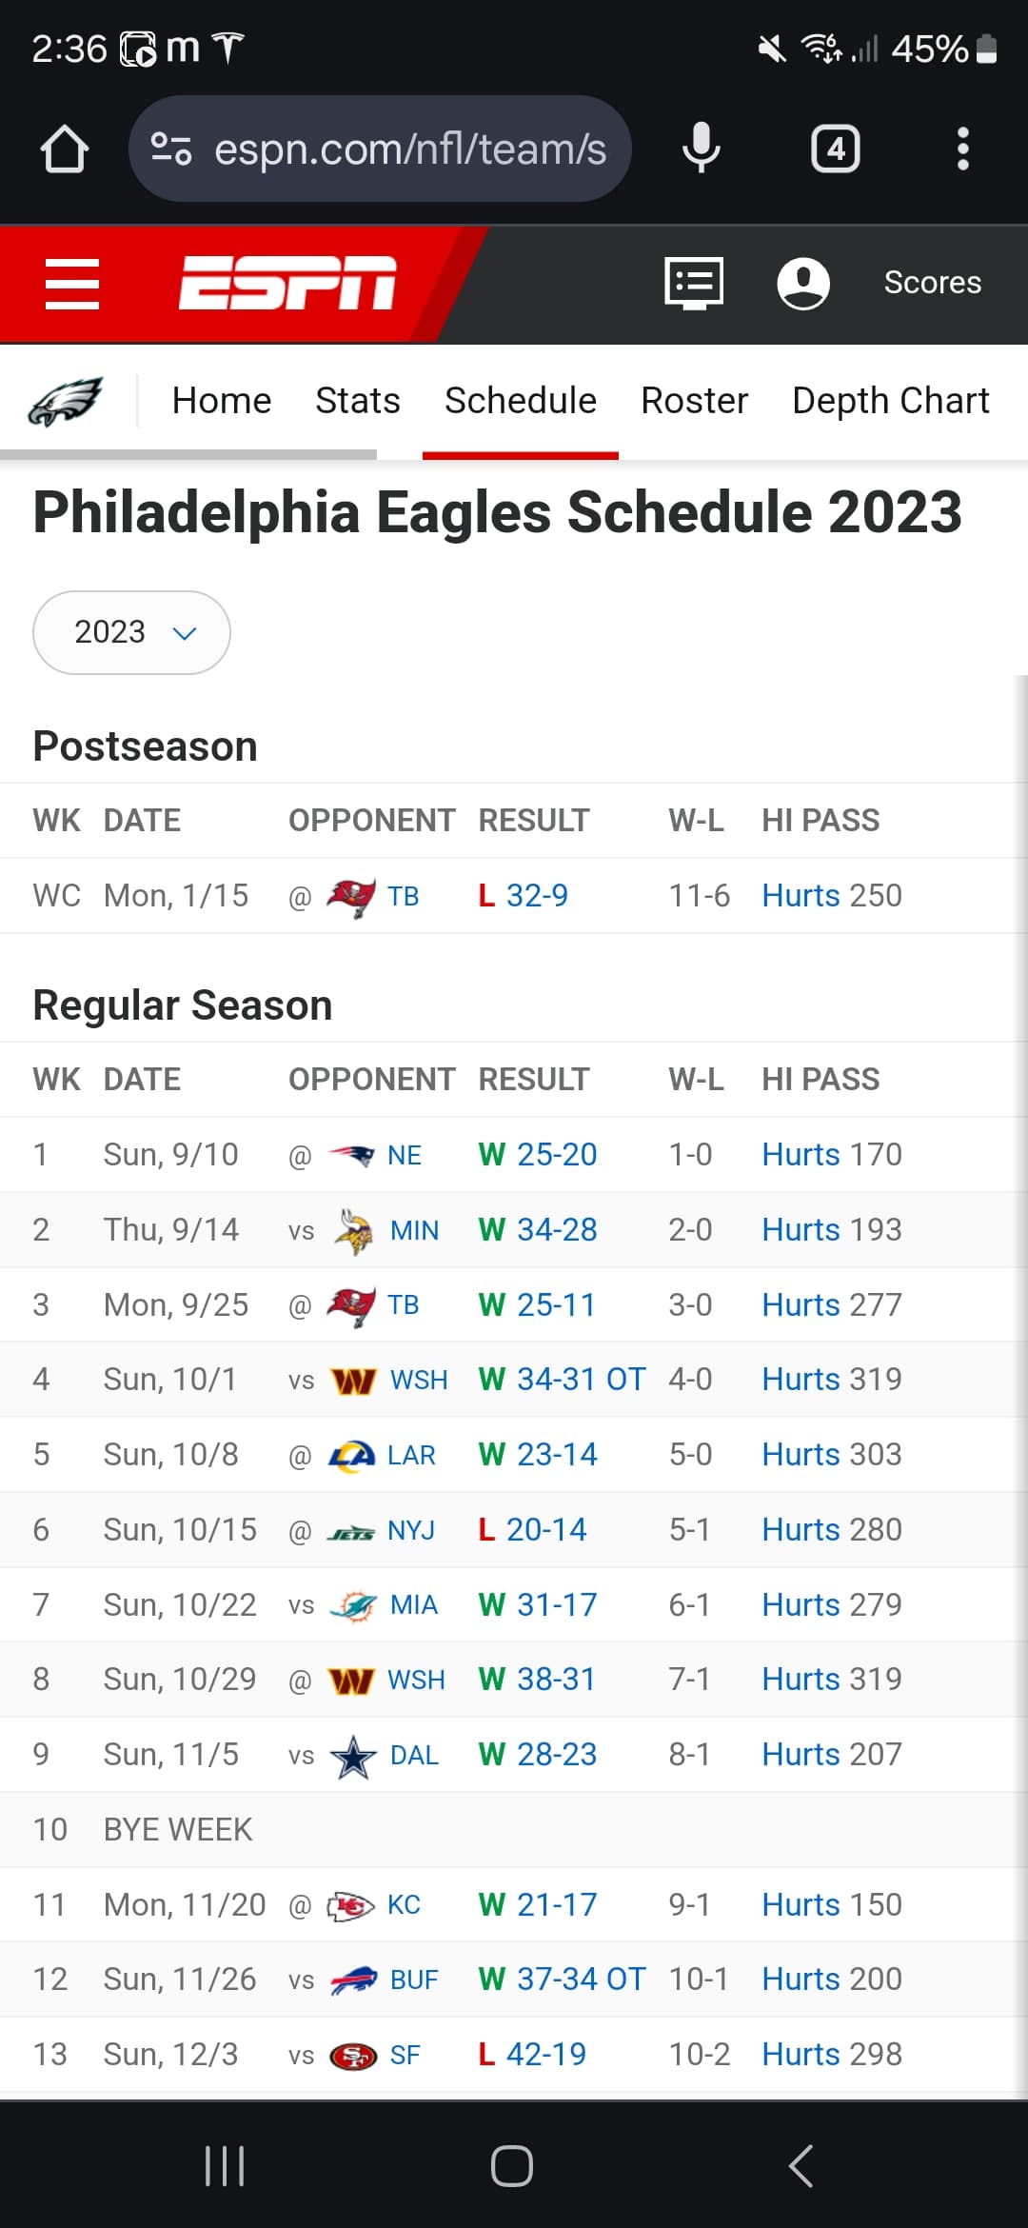Open the ESPN user profile icon
Image resolution: width=1028 pixels, height=2228 pixels.
[x=803, y=284]
